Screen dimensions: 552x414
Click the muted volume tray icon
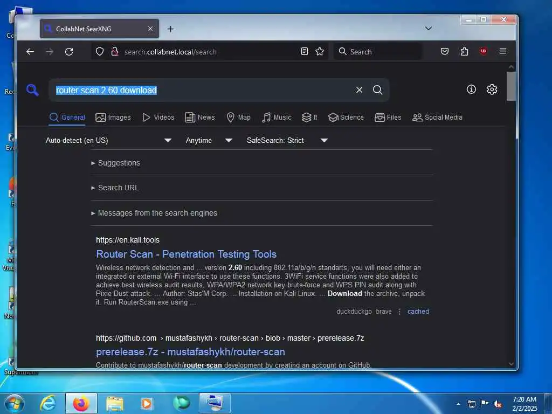pos(498,404)
